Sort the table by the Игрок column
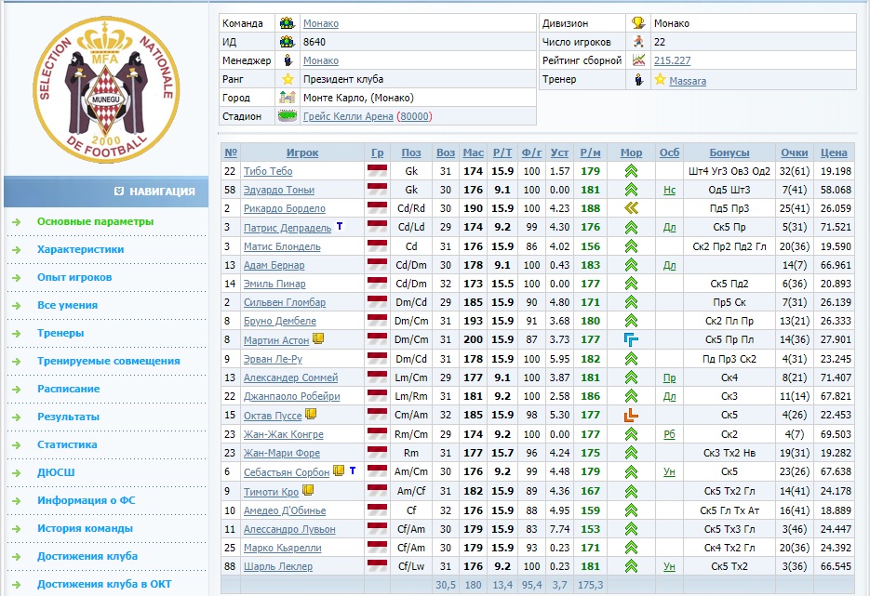The height and width of the screenshot is (596, 870). pyautogui.click(x=302, y=152)
